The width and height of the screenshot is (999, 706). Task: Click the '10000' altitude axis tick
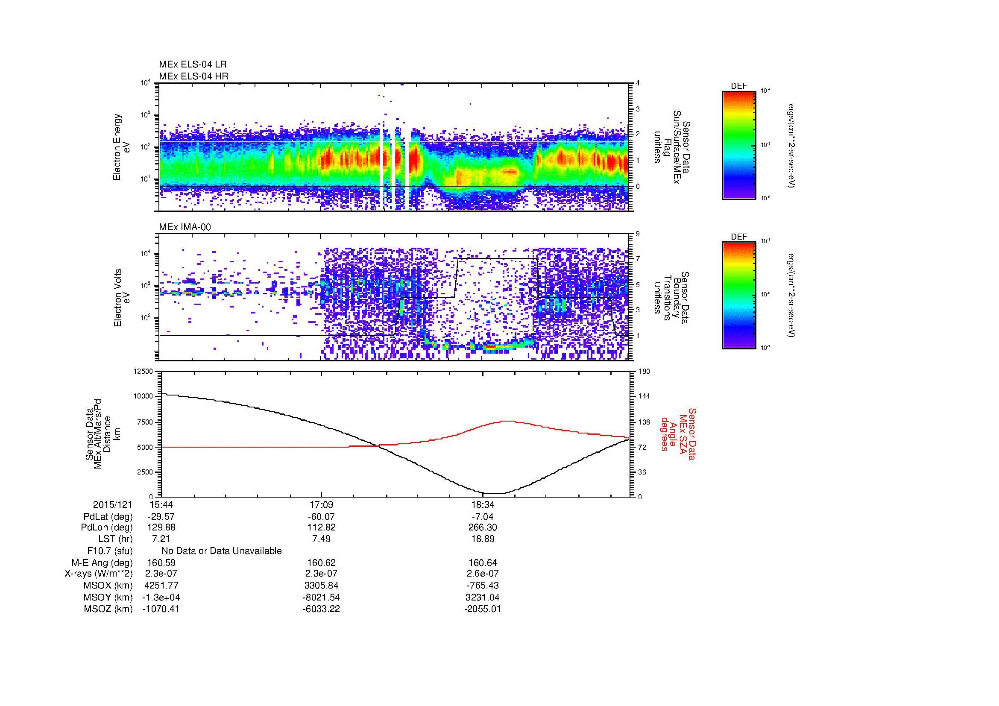(144, 396)
